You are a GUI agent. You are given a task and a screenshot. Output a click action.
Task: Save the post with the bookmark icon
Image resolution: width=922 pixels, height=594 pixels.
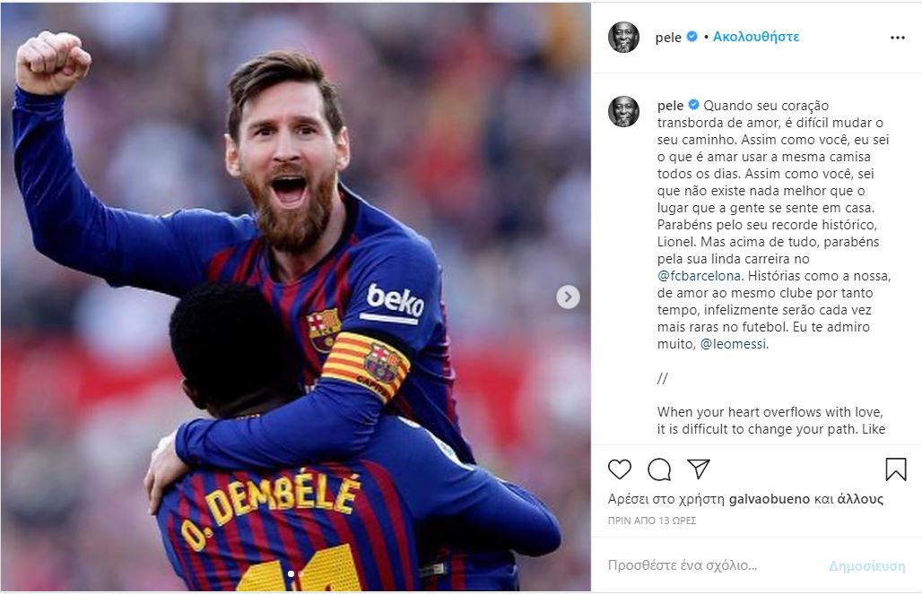click(x=895, y=469)
